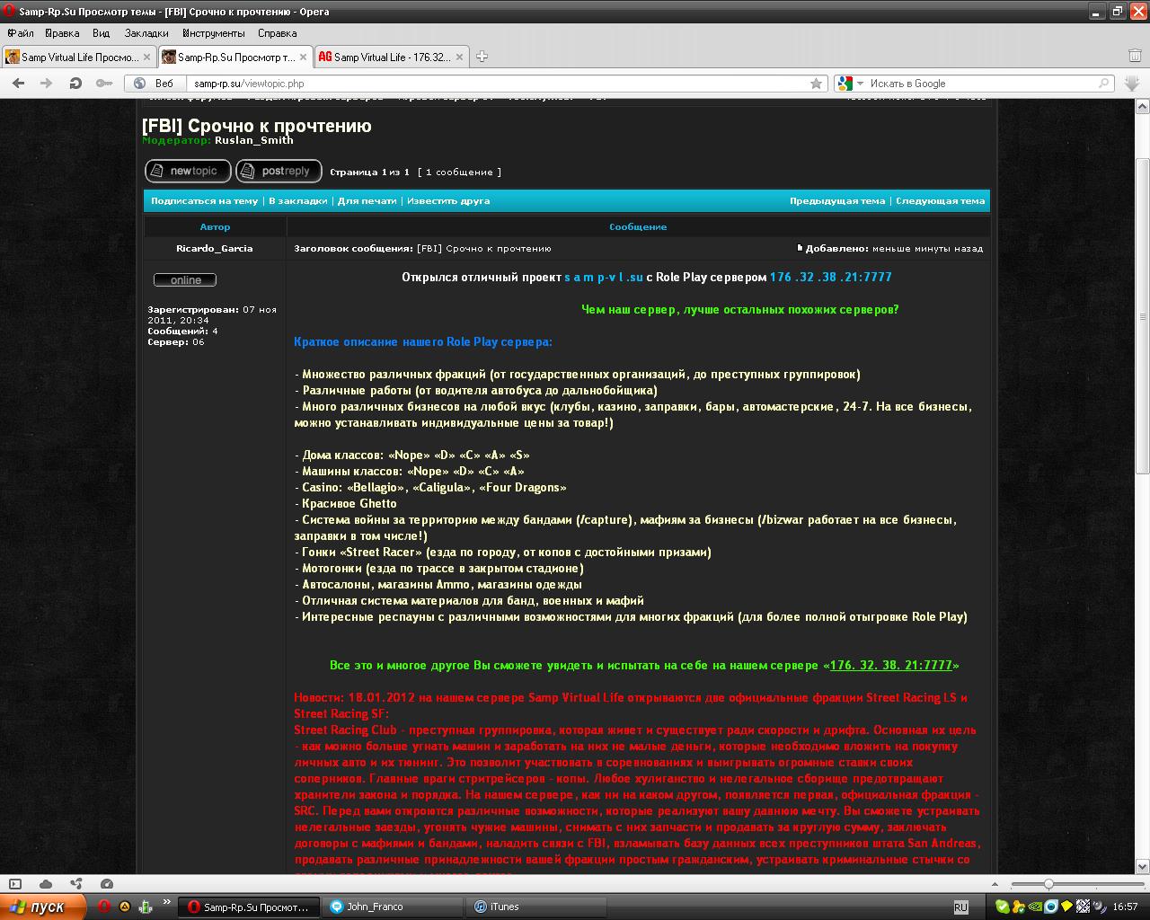The height and width of the screenshot is (920, 1150).
Task: Click the small post icon before Добавлено
Action: pos(800,248)
